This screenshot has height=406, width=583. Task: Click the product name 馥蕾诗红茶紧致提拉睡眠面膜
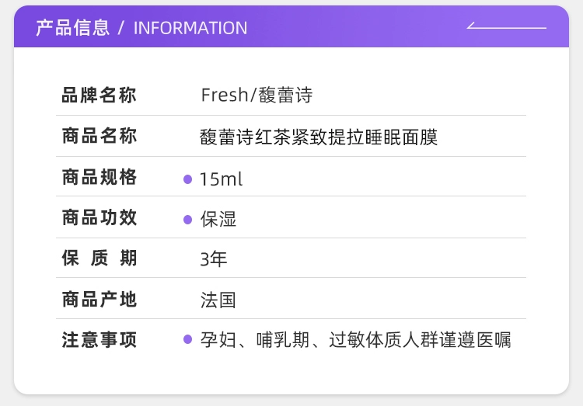pyautogui.click(x=319, y=137)
